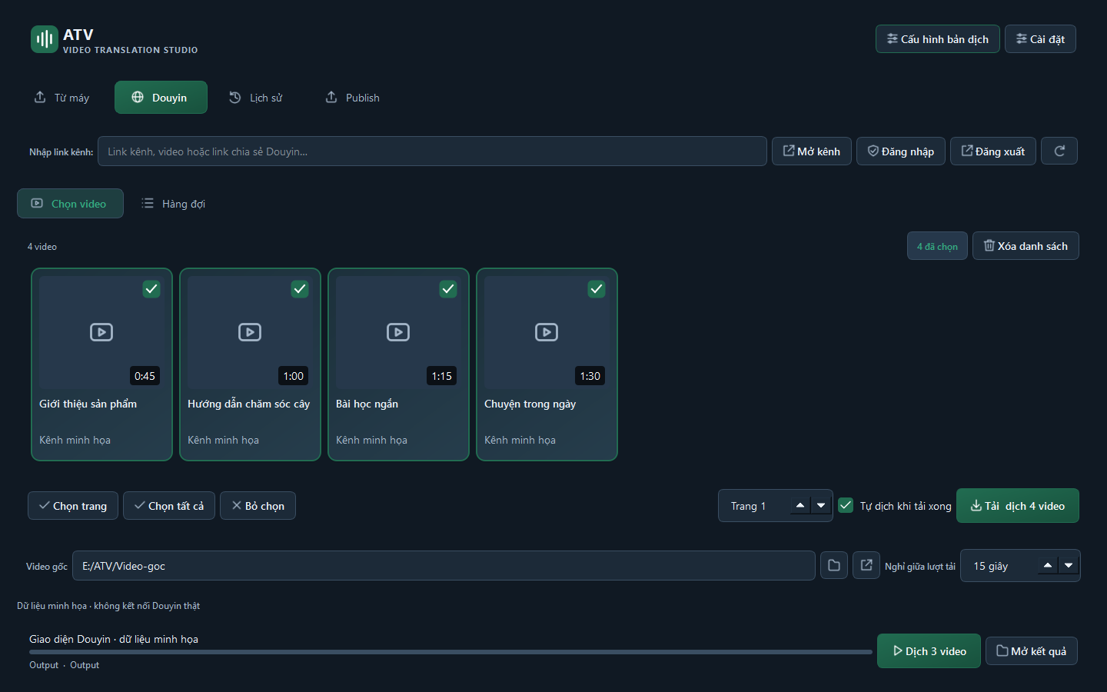Click the Mở kênh button
Screen dimensions: 1107x692
(x=812, y=151)
